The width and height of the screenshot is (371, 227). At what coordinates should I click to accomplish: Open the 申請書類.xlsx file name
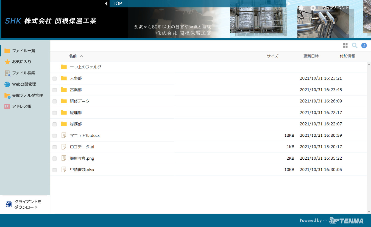pyautogui.click(x=82, y=169)
